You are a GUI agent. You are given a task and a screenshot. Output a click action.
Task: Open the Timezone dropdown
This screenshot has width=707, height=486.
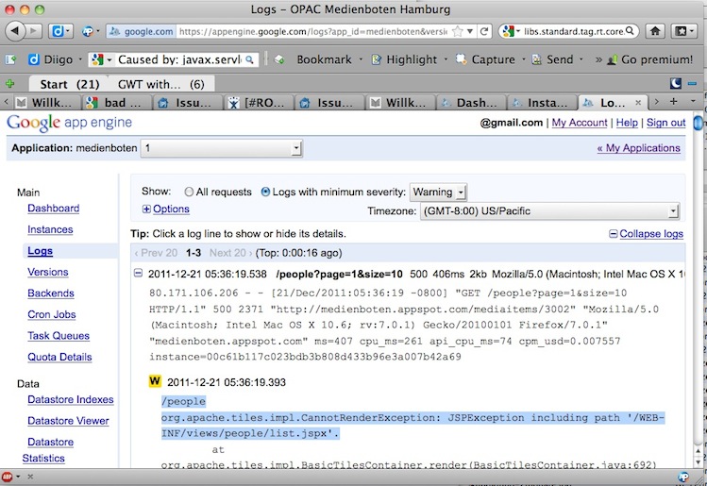(548, 211)
